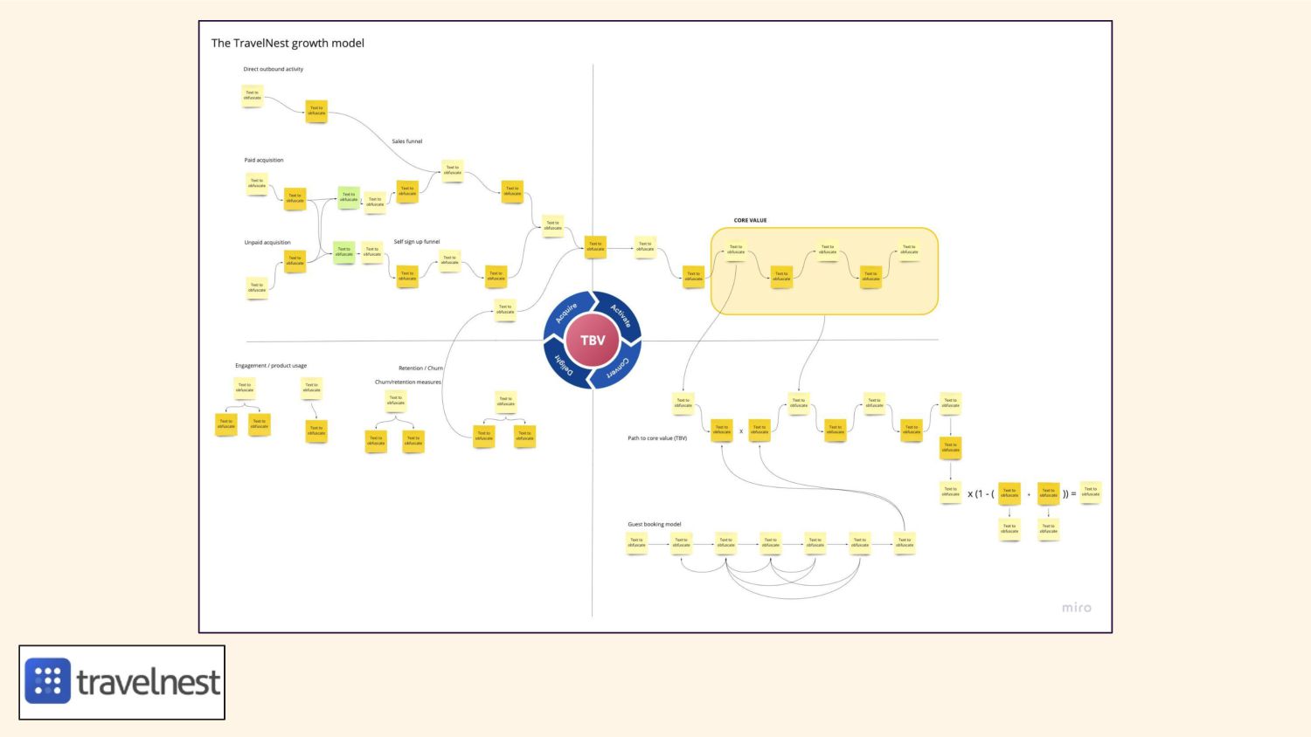
Task: Select the 'Sales funnel' label
Action: point(407,141)
